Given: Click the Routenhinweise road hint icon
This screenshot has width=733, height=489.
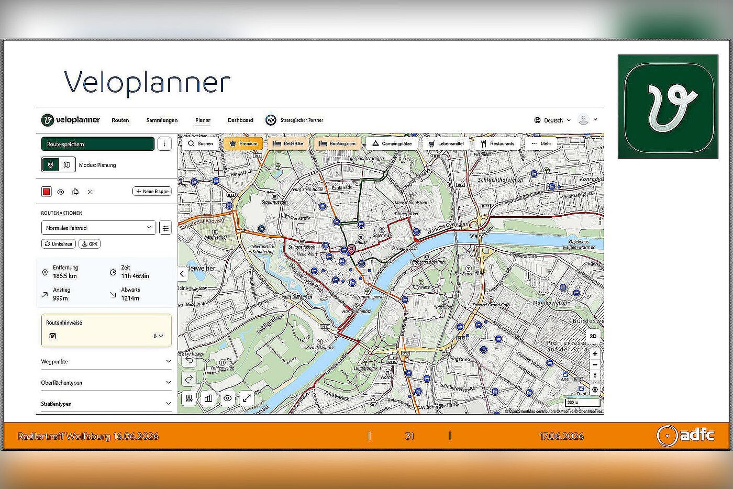Looking at the screenshot, I should click(x=52, y=336).
